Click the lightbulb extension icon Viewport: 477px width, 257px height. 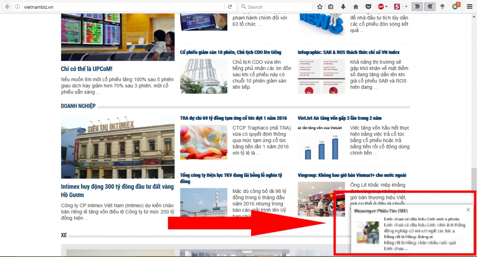click(x=443, y=7)
